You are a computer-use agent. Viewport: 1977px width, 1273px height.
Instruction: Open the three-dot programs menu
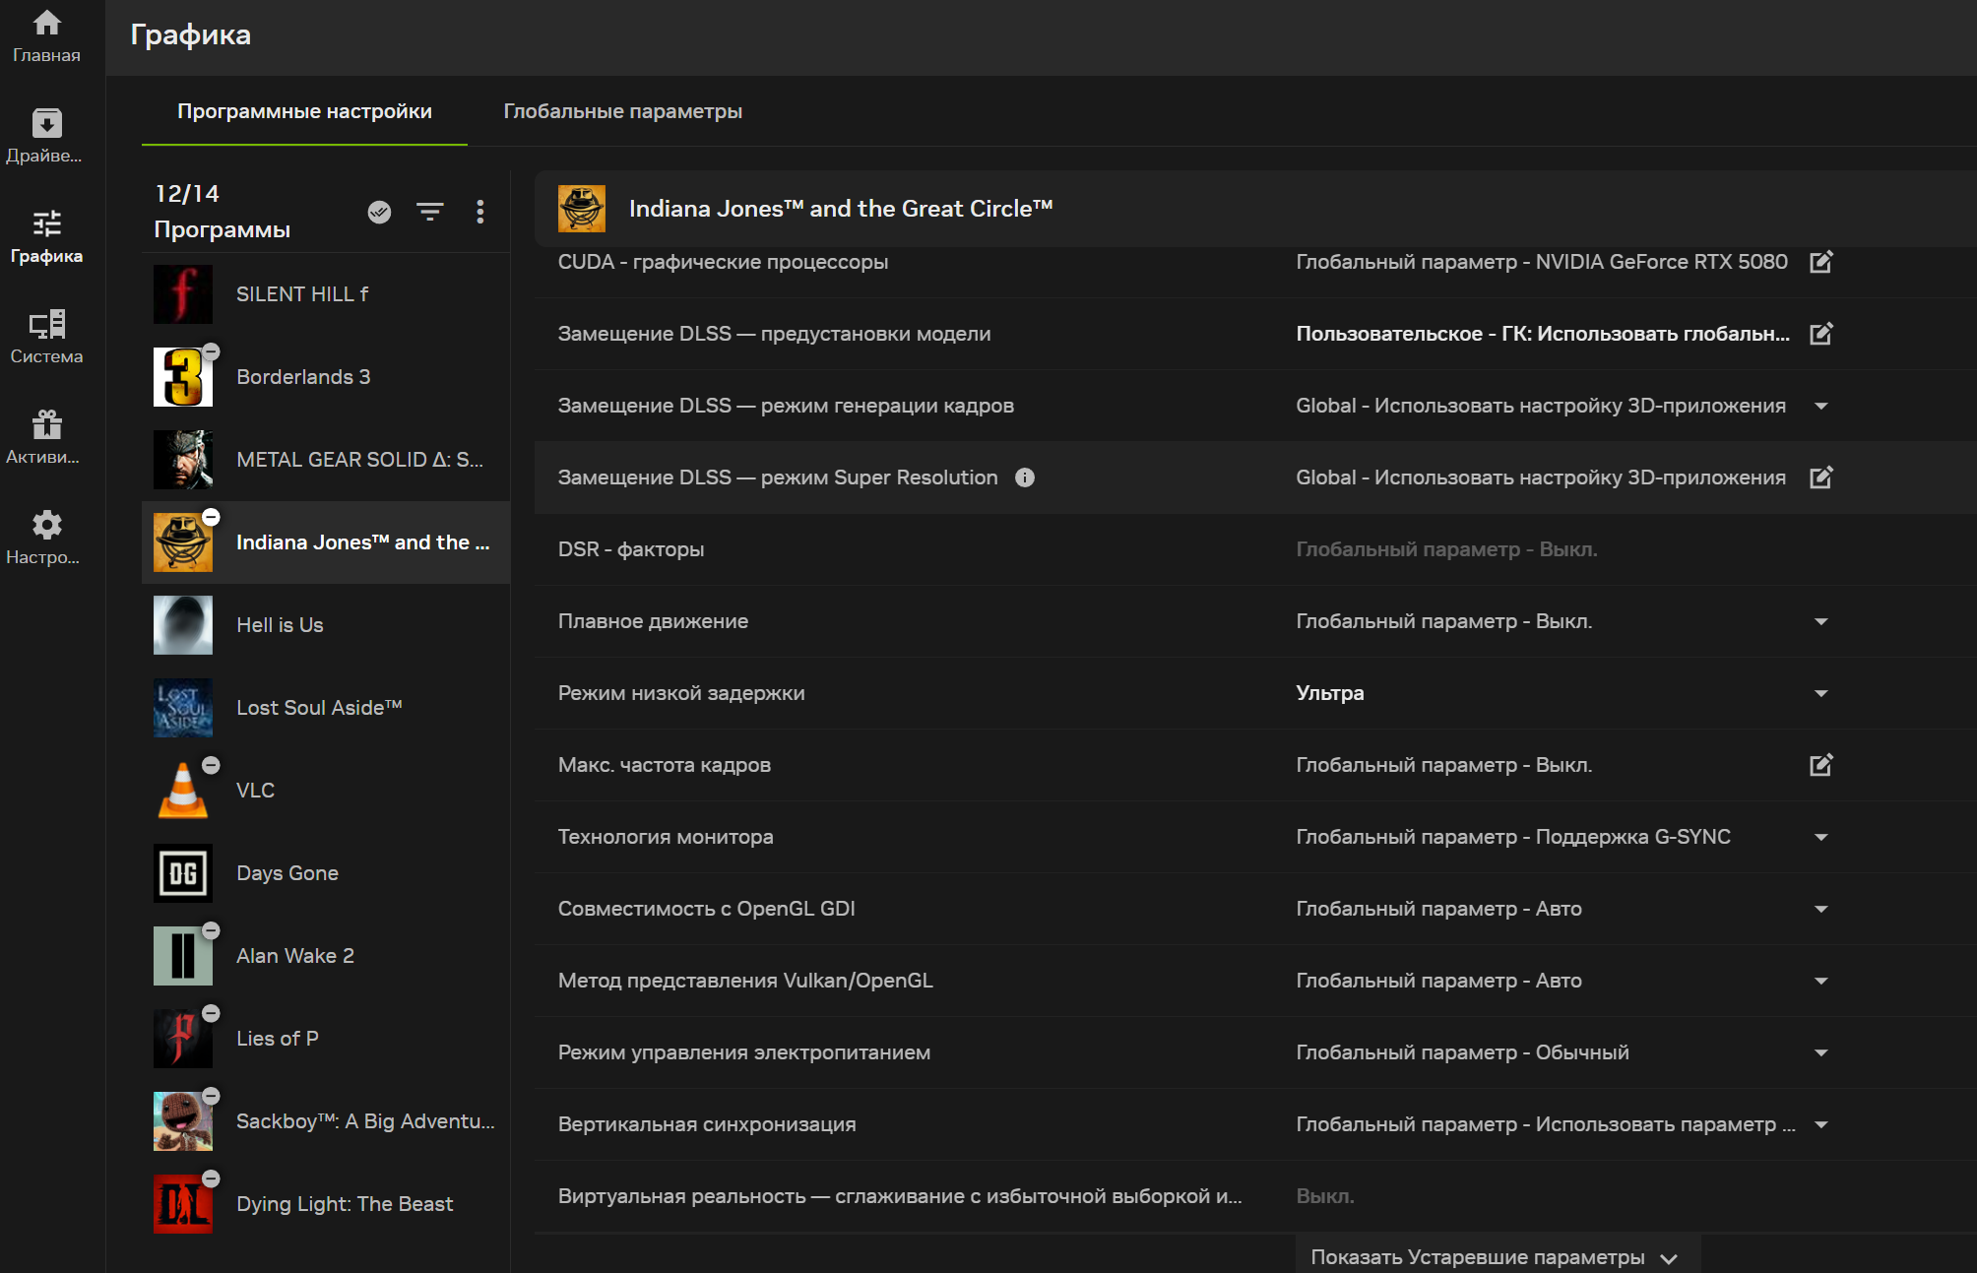click(479, 212)
